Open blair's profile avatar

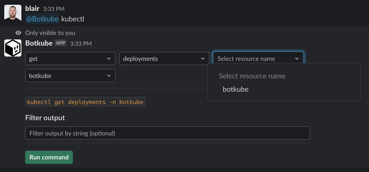pos(13,13)
